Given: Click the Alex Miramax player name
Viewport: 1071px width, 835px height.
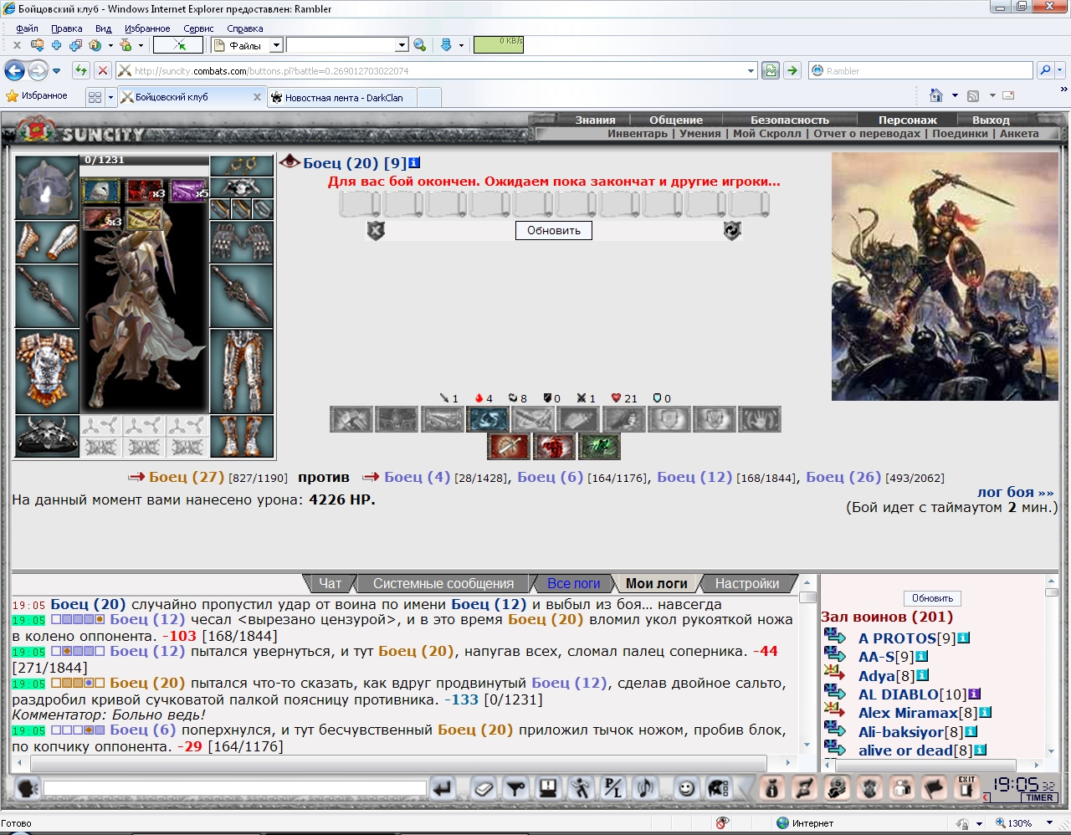Looking at the screenshot, I should [x=908, y=713].
